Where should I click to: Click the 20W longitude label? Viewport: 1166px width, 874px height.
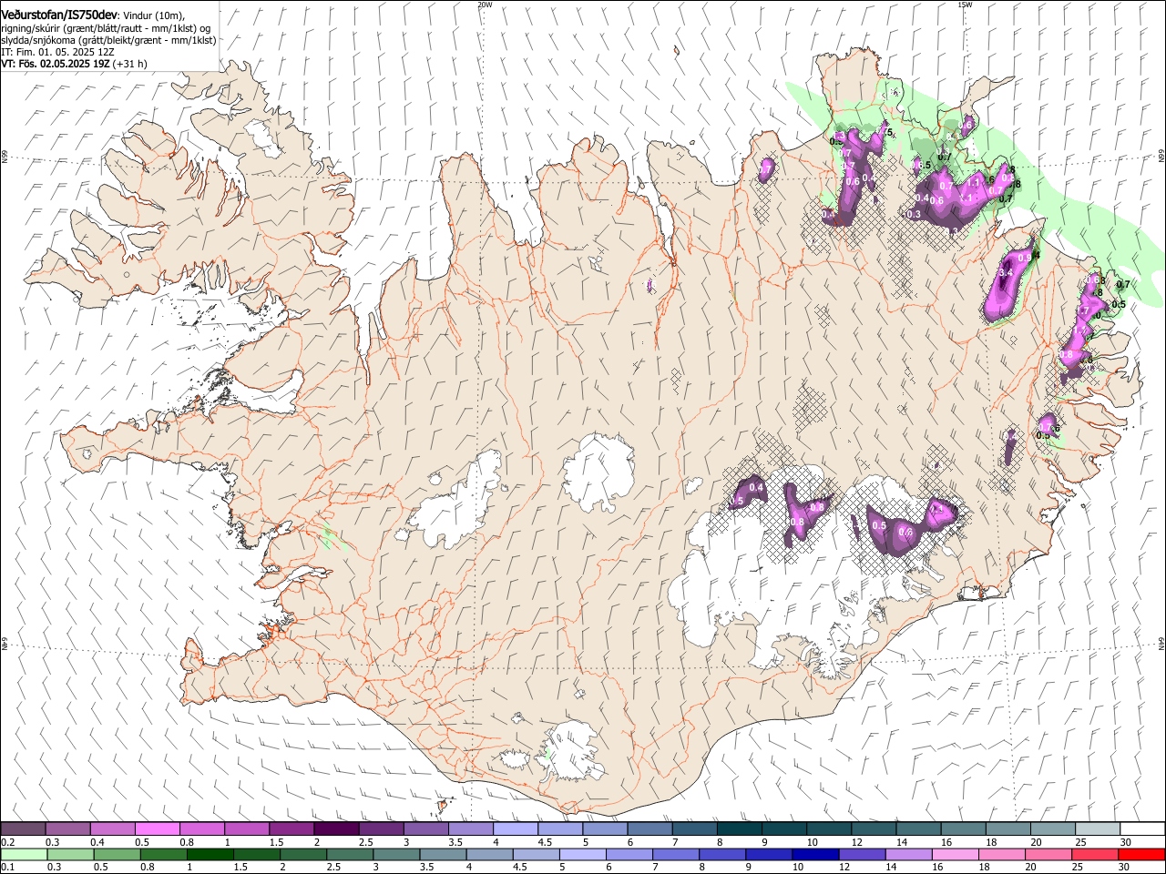click(485, 5)
